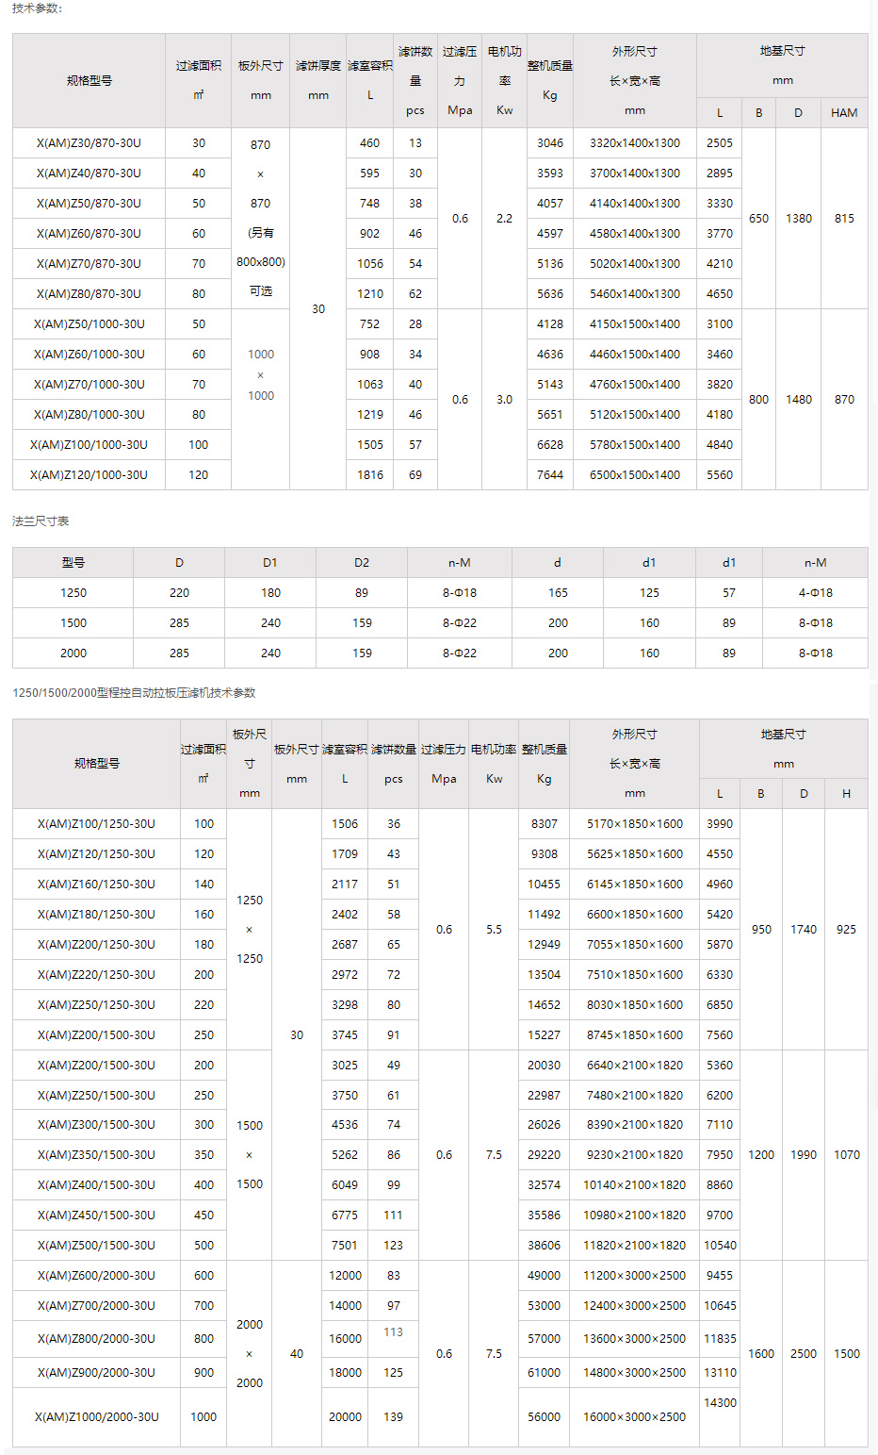Image resolution: width=878 pixels, height=1455 pixels.
Task: Select the X(AM)Z120/1000-30U model row label
Action: tap(89, 475)
